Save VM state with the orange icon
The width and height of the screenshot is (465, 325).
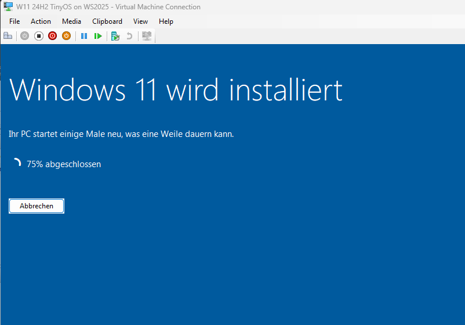67,36
